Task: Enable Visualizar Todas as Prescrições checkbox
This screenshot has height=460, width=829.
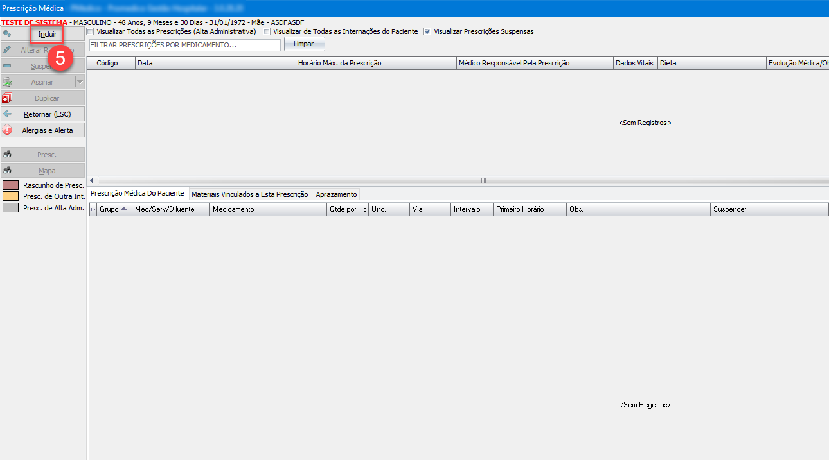Action: [91, 31]
